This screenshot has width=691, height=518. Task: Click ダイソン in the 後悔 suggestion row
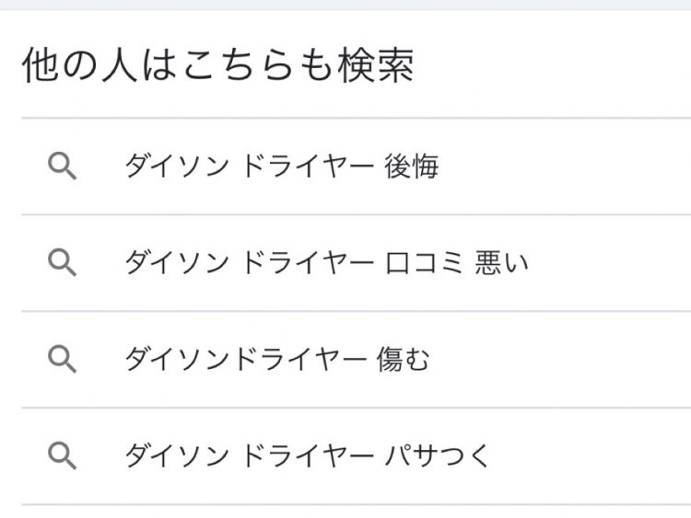pyautogui.click(x=177, y=167)
